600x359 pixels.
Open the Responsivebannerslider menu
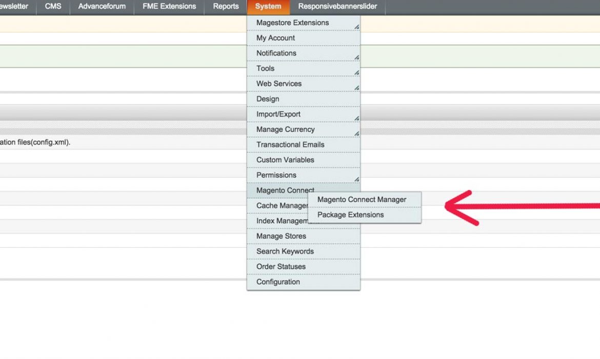(337, 7)
